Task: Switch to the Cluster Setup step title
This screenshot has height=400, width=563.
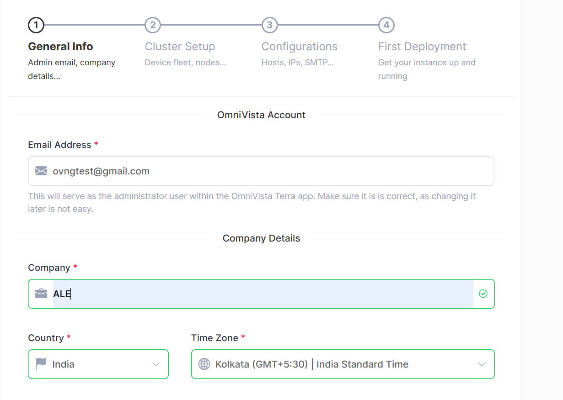Action: [180, 47]
